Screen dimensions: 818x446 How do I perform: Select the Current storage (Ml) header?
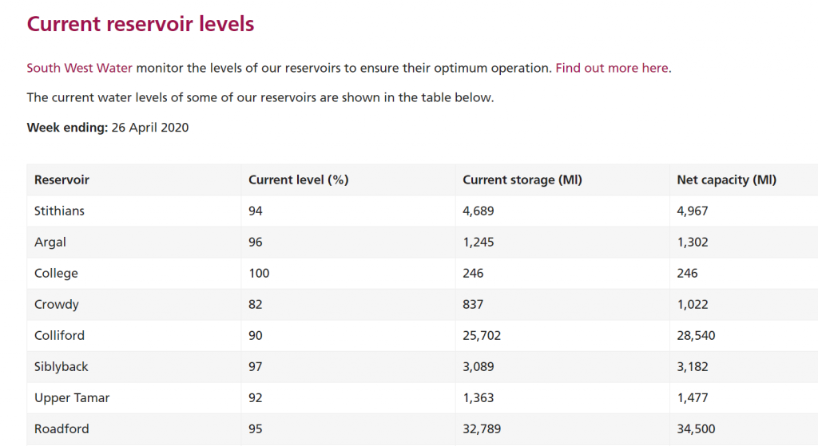pyautogui.click(x=522, y=180)
